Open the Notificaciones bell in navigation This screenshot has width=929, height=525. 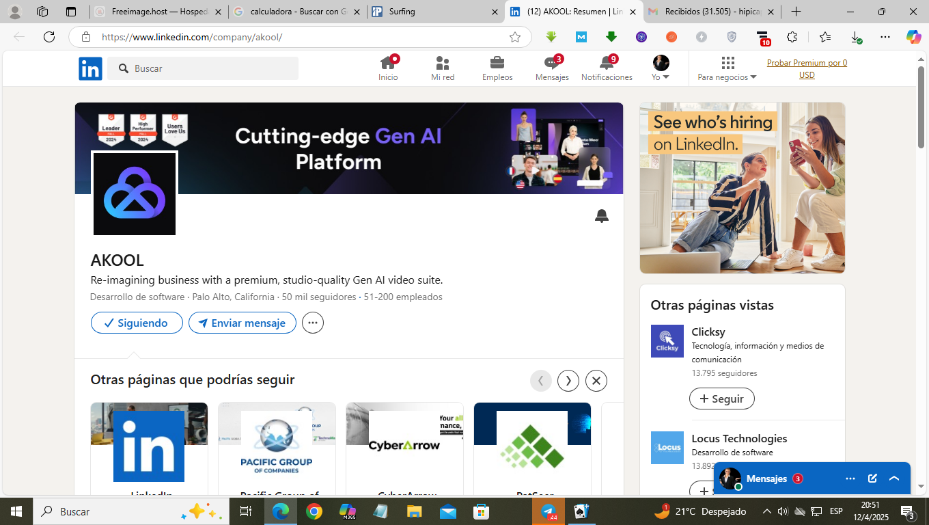click(607, 68)
